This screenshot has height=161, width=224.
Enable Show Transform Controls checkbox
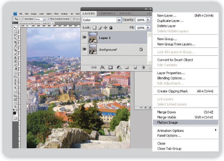(x=50, y=19)
